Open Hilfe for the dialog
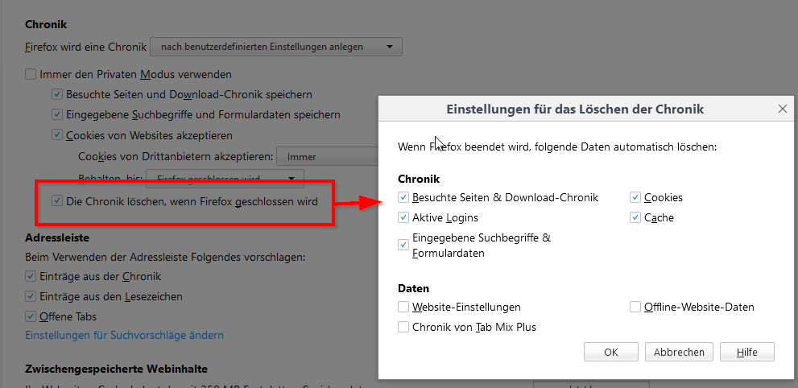Viewport: 798px width, 388px height. tap(746, 352)
